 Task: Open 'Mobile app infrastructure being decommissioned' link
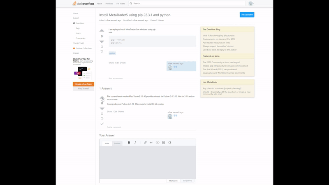tap(225, 66)
